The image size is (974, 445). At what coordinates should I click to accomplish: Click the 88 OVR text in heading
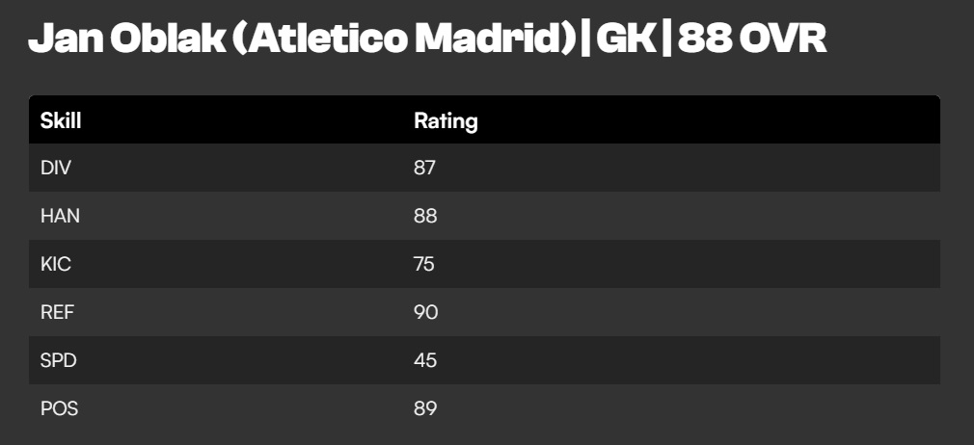pyautogui.click(x=752, y=39)
